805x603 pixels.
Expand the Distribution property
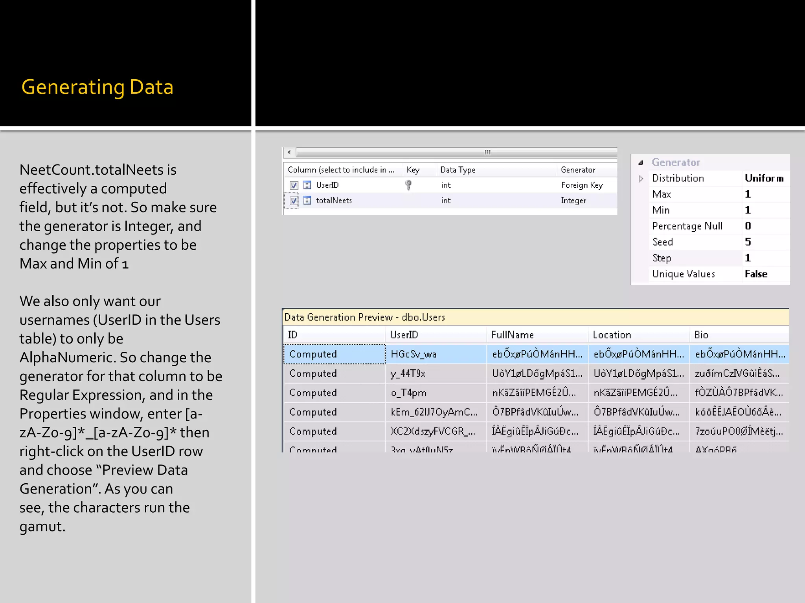641,179
